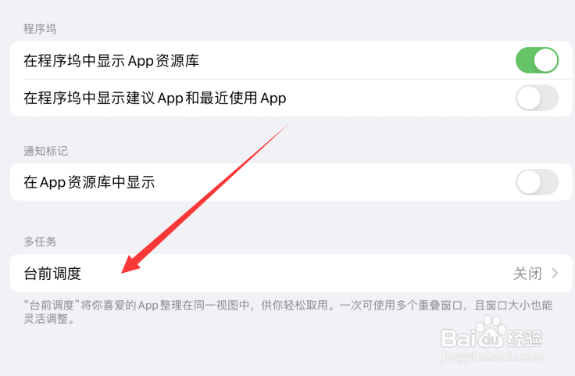Click the chevron arrow beside 关闭
This screenshot has height=376, width=575.
click(555, 274)
